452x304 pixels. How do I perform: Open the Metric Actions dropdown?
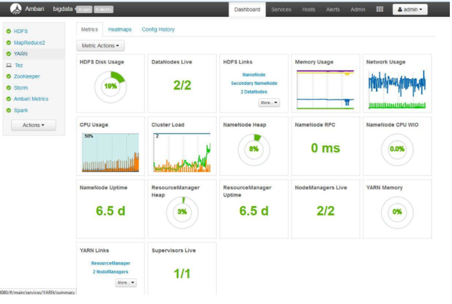click(x=100, y=46)
